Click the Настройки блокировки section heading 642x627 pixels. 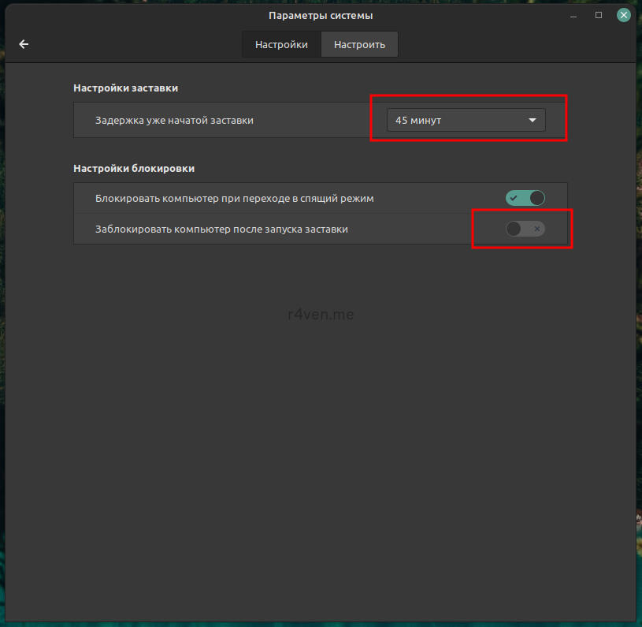(x=134, y=168)
